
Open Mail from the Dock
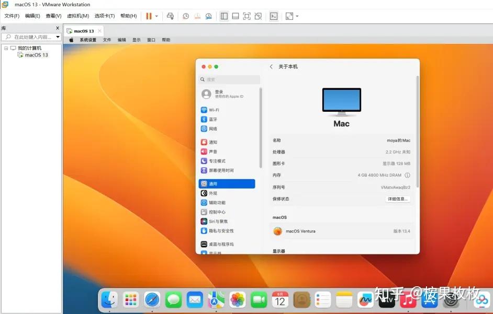(x=195, y=300)
